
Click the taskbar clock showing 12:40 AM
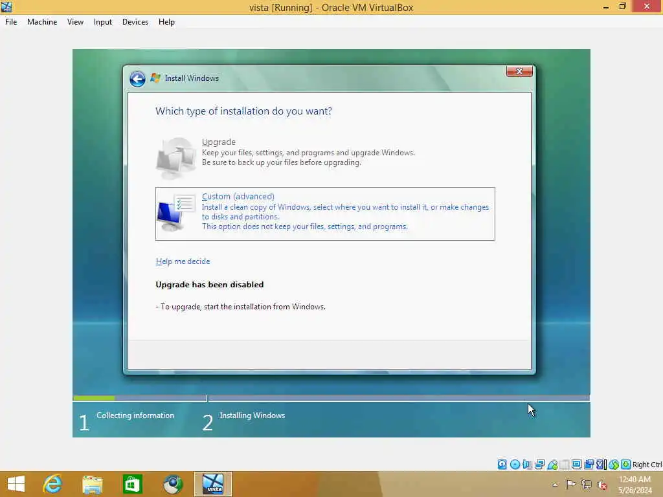[635, 485]
